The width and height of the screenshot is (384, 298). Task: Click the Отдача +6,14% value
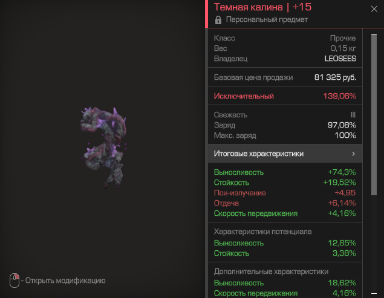coord(342,203)
